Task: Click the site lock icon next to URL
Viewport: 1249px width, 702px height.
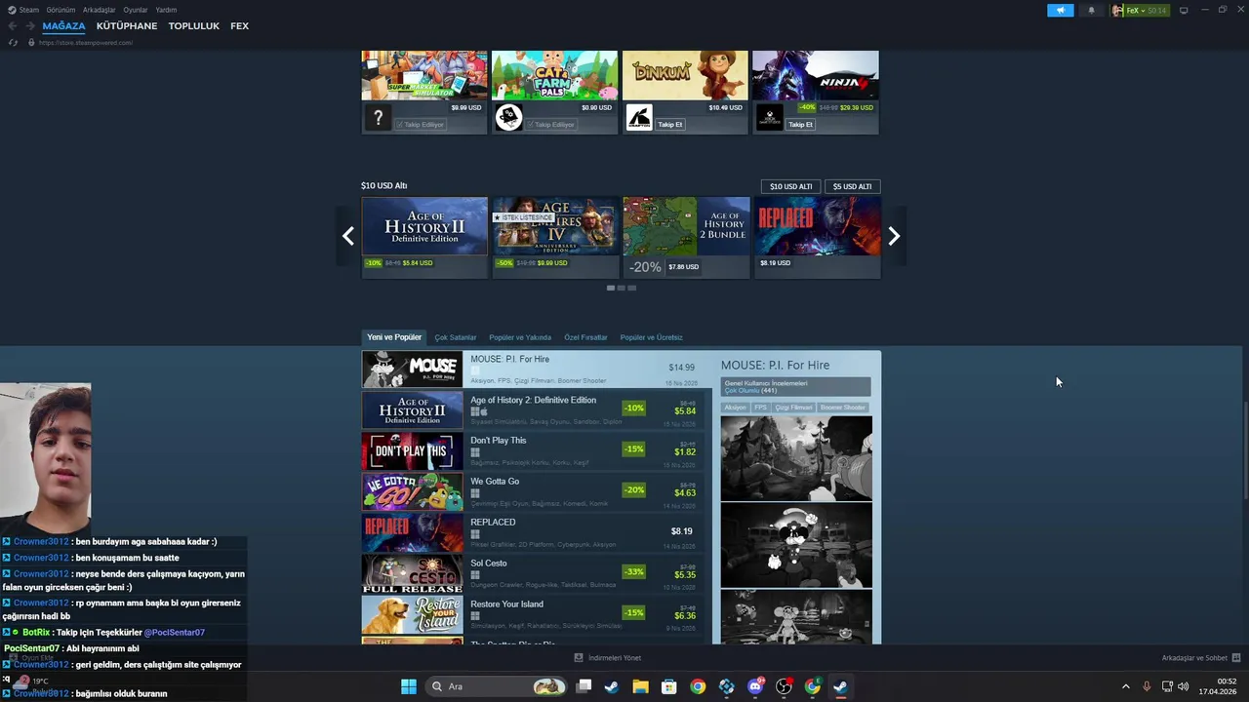Action: pos(31,43)
